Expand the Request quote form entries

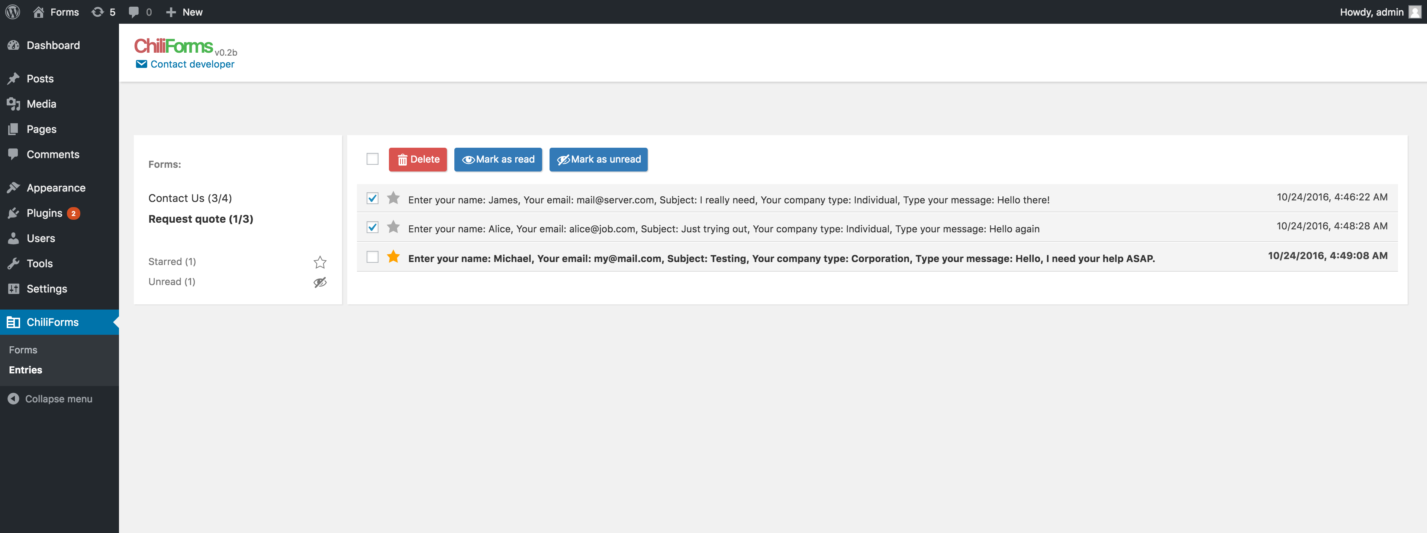click(201, 218)
